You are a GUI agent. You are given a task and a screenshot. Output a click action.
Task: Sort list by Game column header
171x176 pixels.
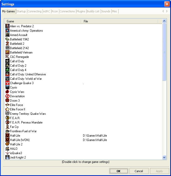pyautogui.click(x=43, y=21)
